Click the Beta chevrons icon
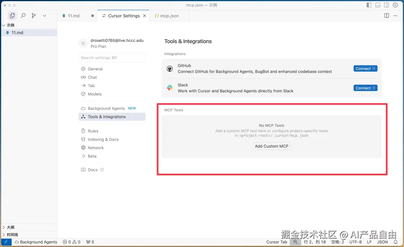Image resolution: width=404 pixels, height=247 pixels. (x=83, y=156)
